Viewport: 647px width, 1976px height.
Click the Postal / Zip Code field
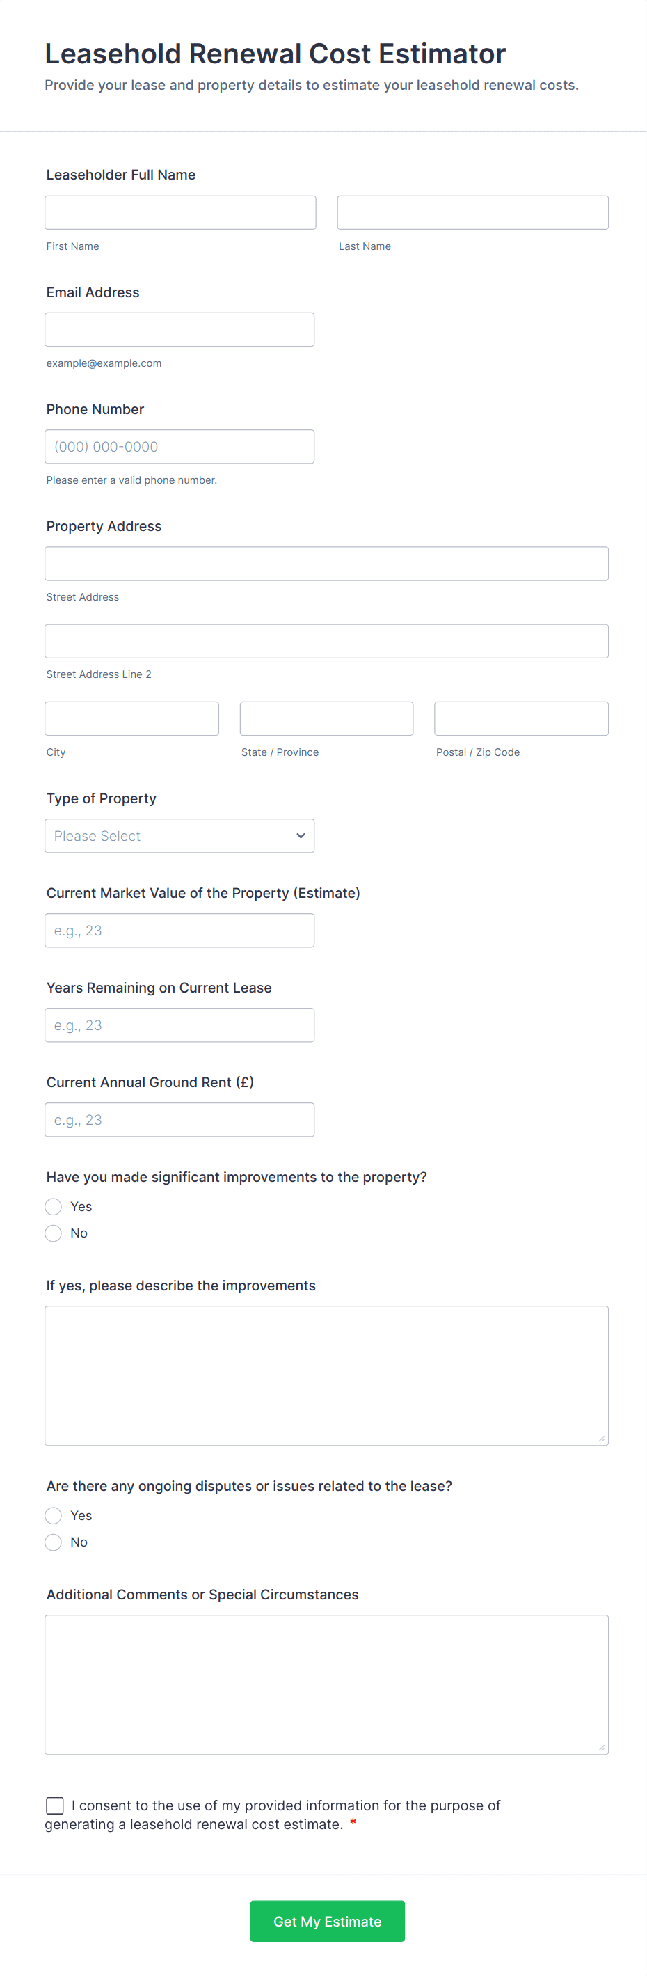521,719
